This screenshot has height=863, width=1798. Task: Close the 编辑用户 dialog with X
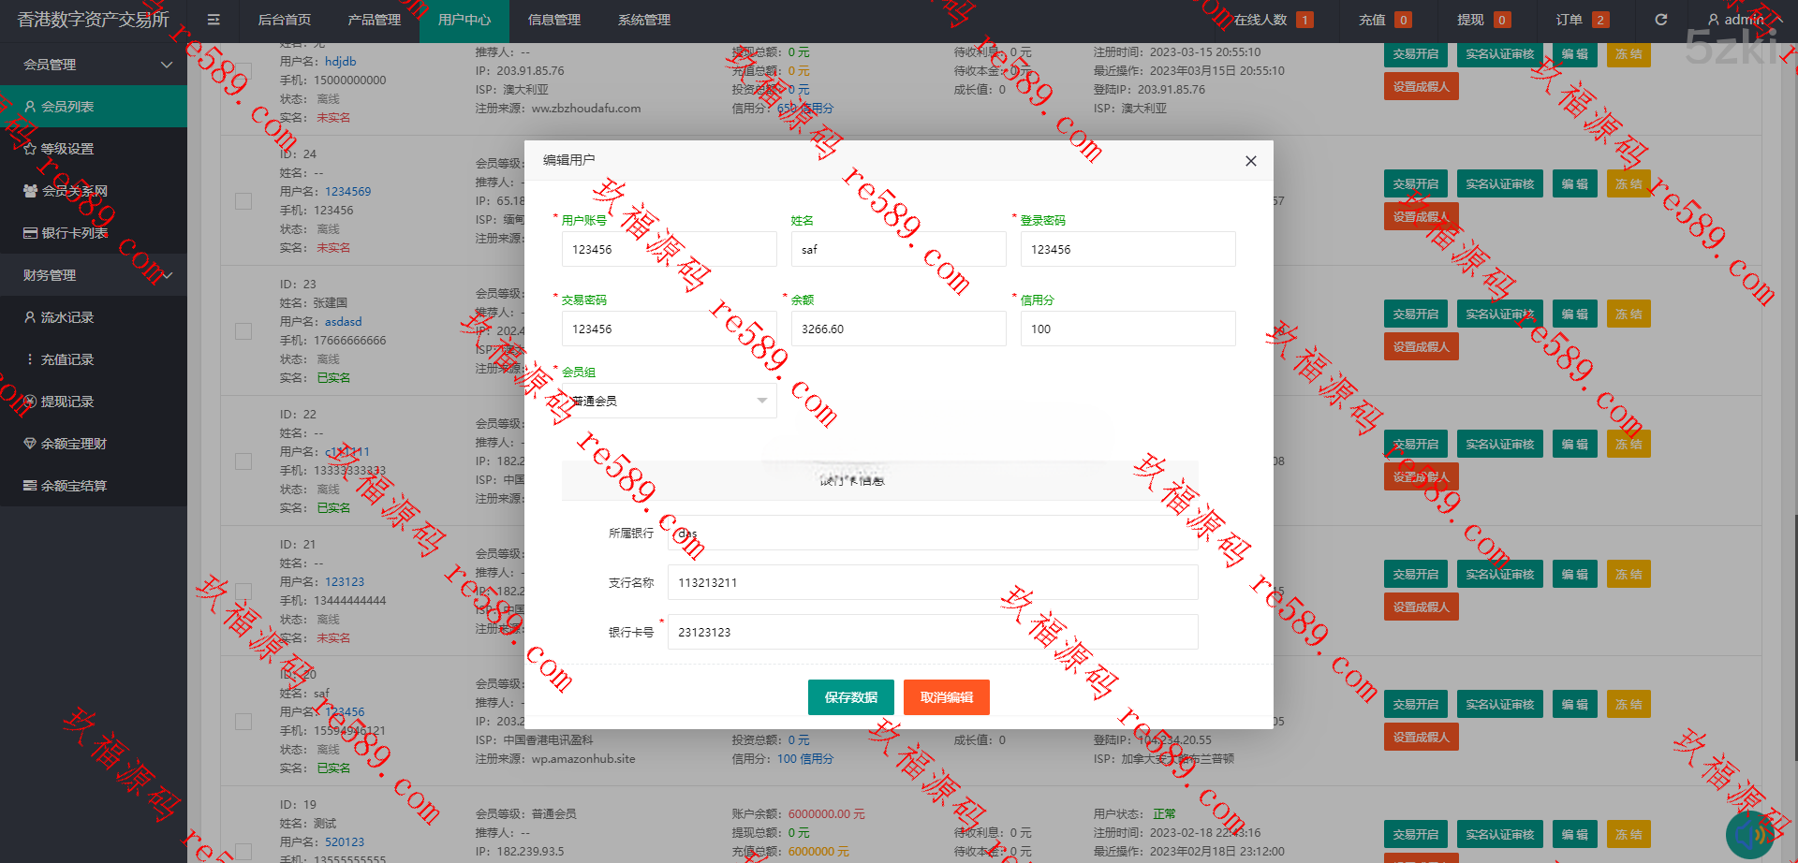coord(1250,161)
